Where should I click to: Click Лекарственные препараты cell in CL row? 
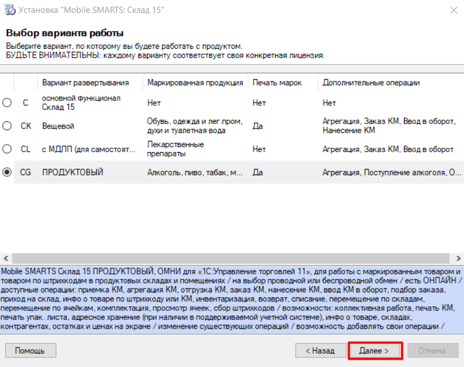tap(175, 149)
